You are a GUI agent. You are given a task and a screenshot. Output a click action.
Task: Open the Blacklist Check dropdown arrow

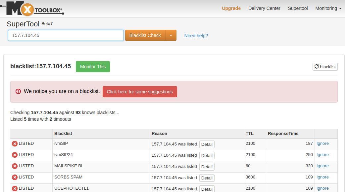tap(171, 35)
